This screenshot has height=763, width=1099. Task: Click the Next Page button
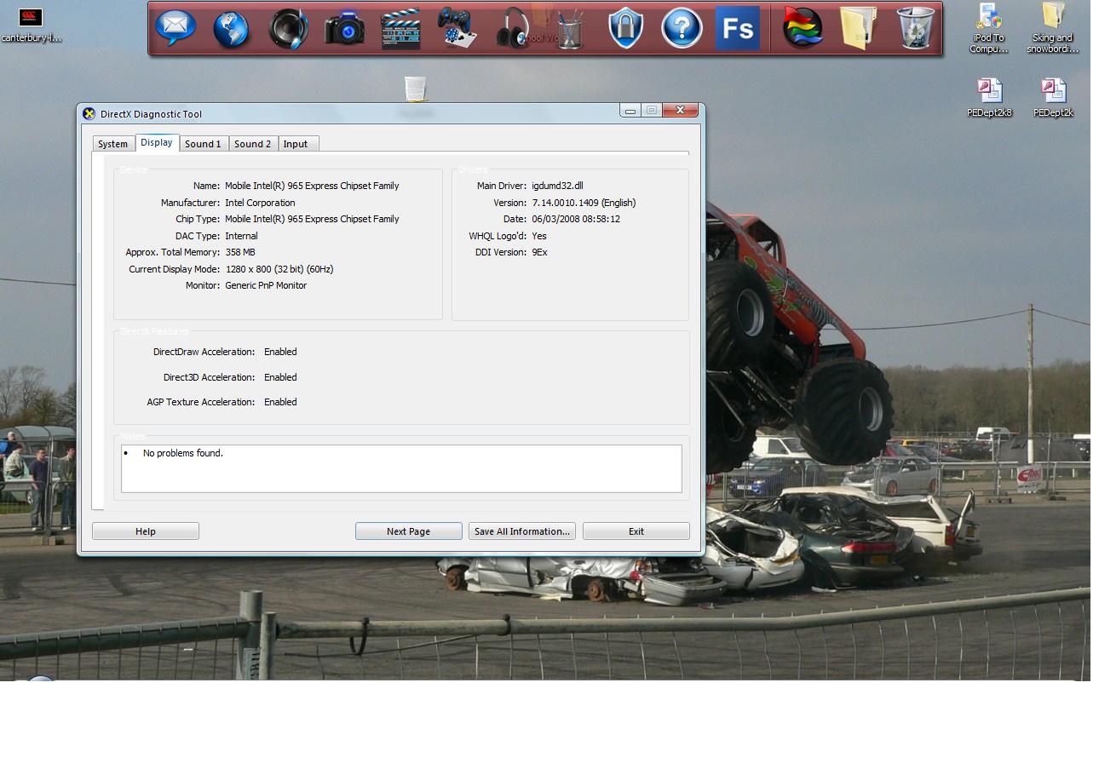pos(409,531)
